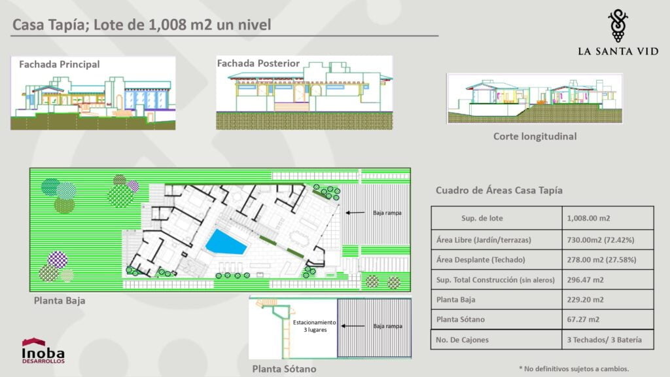
Task: Click the 'Fachada Posterior' label
Action: 258,63
